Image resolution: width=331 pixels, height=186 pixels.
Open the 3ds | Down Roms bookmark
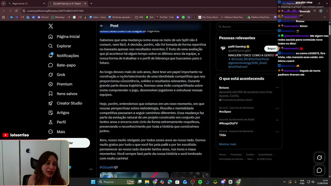pyautogui.click(x=208, y=17)
